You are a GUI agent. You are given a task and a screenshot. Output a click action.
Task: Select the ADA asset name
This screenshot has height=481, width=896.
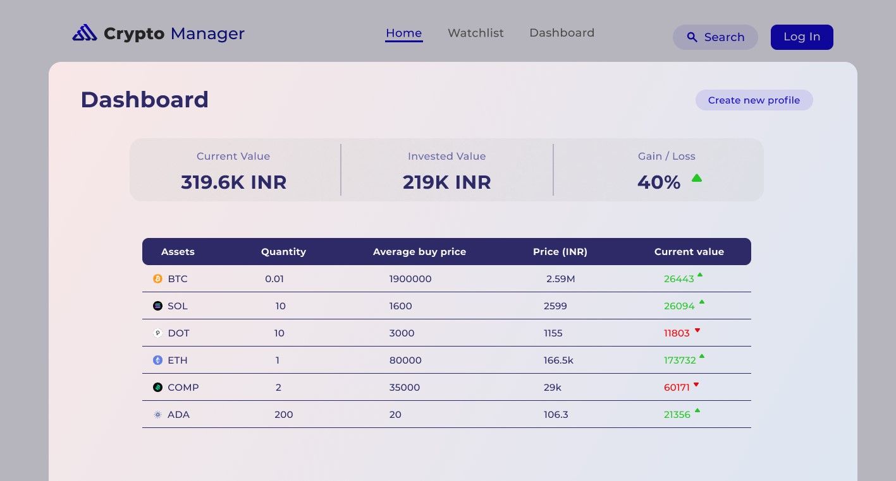pos(178,415)
